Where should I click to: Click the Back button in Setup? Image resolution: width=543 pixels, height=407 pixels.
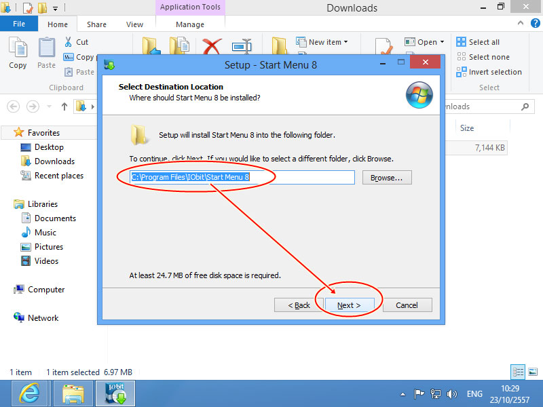pyautogui.click(x=299, y=305)
